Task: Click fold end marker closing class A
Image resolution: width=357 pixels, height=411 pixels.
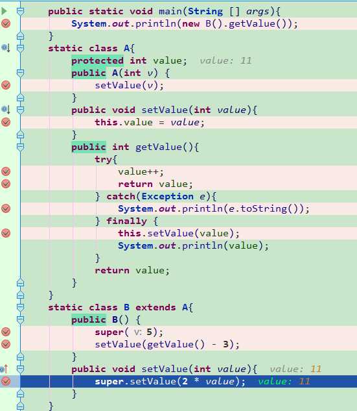Action: (20, 295)
